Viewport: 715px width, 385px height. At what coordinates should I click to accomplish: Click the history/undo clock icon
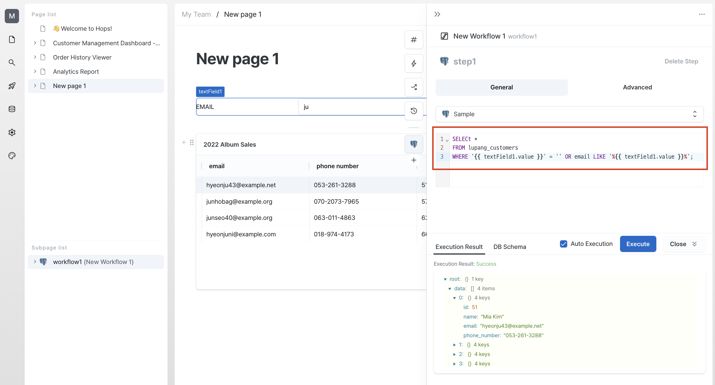(x=414, y=110)
